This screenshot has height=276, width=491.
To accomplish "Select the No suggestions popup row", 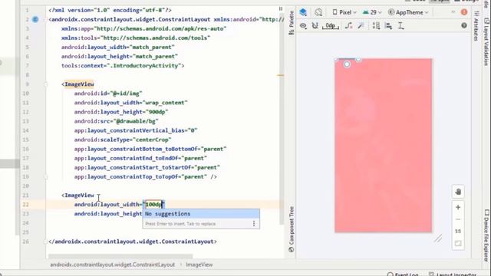I will [x=201, y=214].
